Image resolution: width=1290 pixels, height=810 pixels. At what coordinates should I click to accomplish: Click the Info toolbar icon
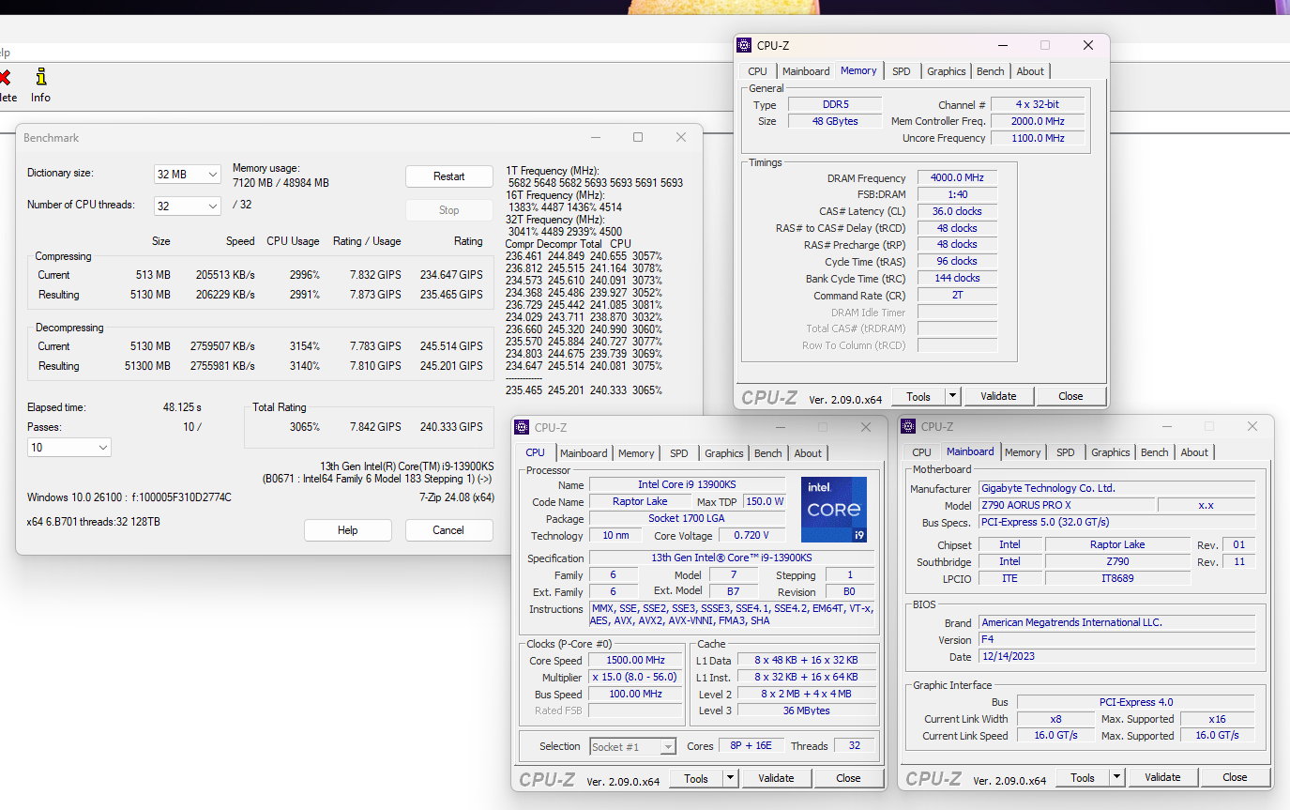[40, 84]
